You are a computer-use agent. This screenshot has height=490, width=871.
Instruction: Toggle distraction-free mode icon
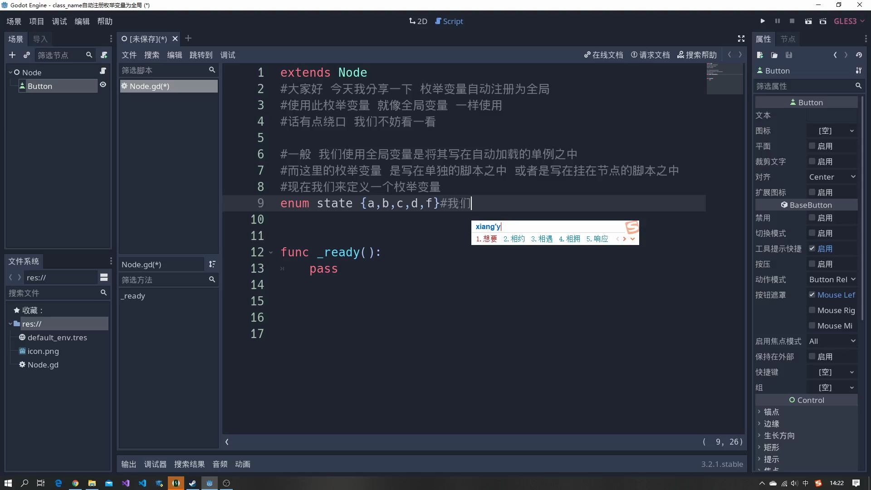click(741, 39)
